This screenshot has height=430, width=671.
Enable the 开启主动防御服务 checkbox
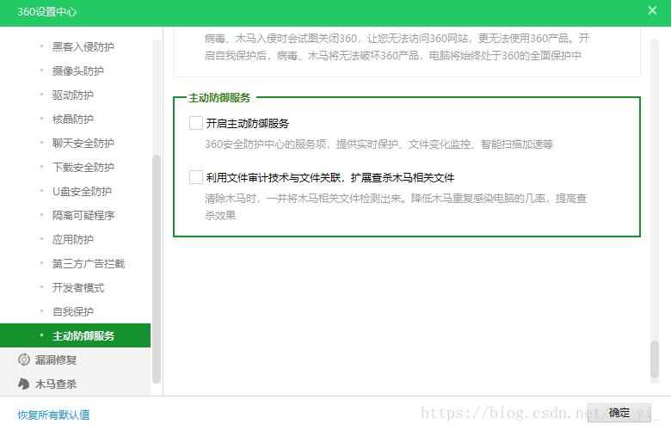click(196, 123)
